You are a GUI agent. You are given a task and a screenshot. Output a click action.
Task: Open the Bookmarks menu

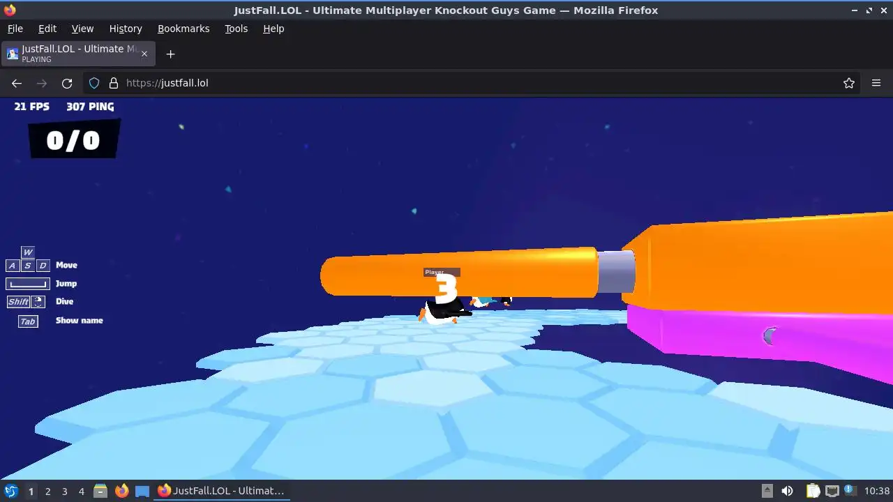click(x=183, y=29)
